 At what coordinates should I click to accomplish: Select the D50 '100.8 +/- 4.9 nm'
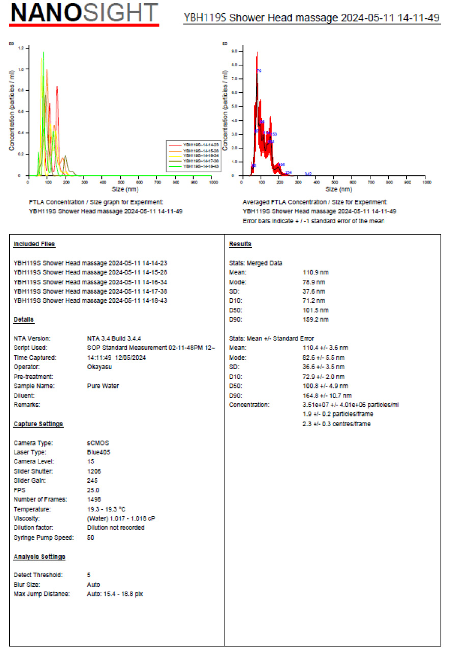(x=325, y=386)
